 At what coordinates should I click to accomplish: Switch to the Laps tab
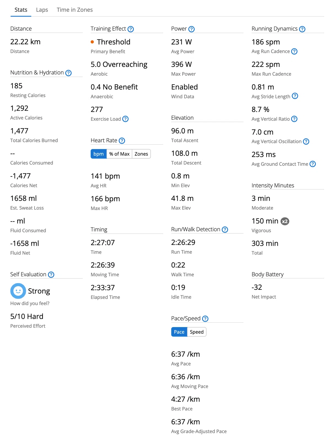pos(42,10)
